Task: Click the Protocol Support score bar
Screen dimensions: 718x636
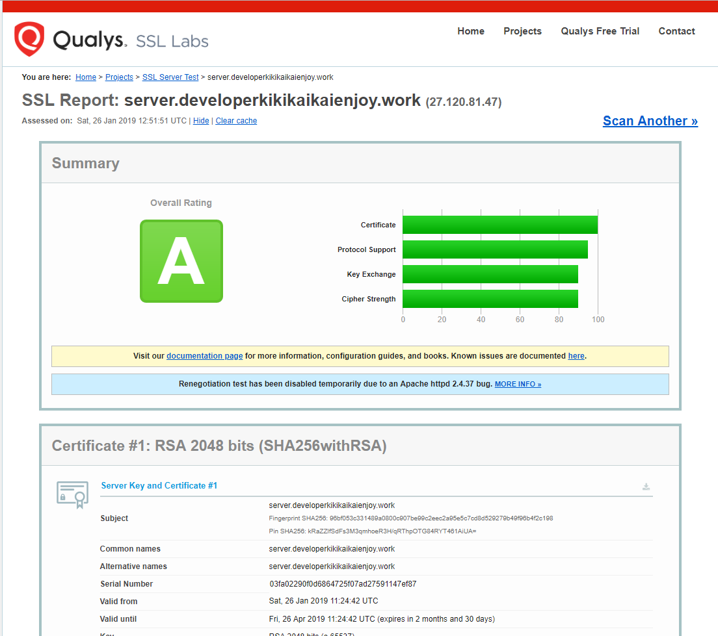Action: 495,249
